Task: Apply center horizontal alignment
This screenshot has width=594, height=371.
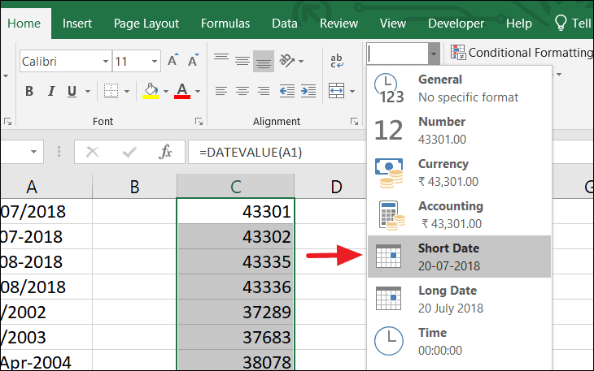Action: click(242, 90)
